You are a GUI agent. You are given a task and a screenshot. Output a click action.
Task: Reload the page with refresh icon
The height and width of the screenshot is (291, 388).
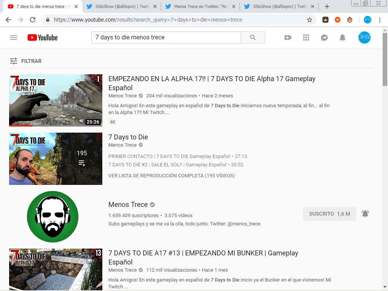pos(33,20)
